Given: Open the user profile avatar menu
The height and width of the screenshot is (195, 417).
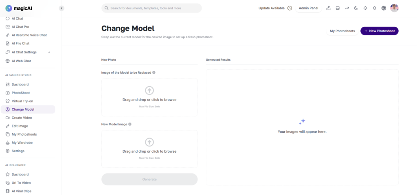Looking at the screenshot, I should 394,8.
